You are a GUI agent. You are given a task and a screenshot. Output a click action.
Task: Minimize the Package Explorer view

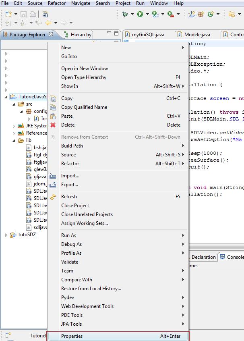[x=109, y=34]
